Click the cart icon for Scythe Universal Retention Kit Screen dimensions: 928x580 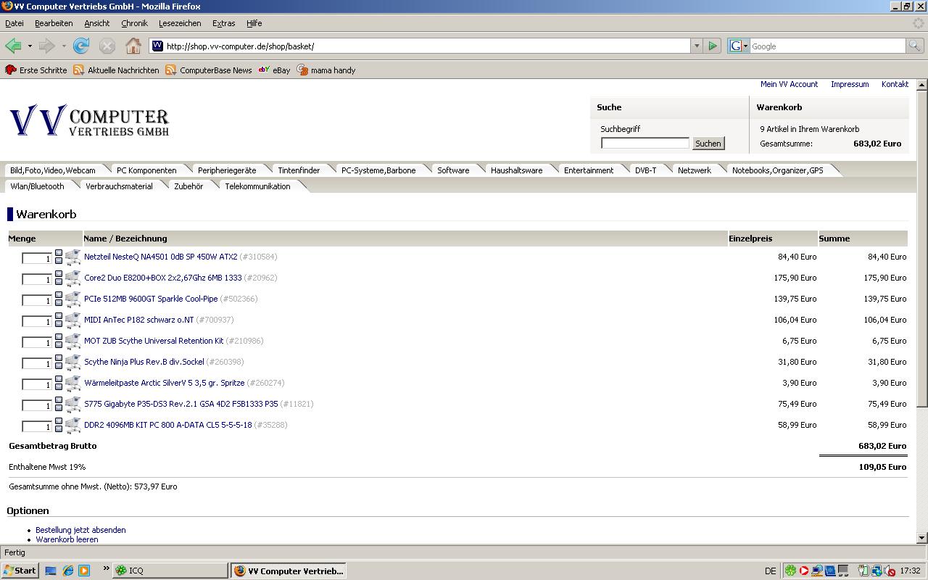click(72, 341)
